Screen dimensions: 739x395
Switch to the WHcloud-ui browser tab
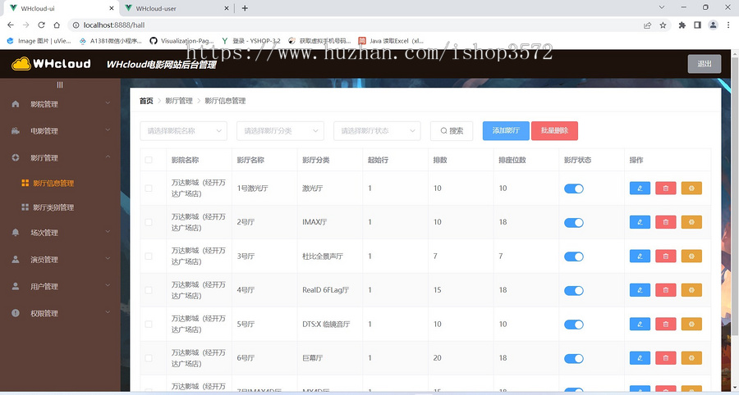pyautogui.click(x=62, y=8)
